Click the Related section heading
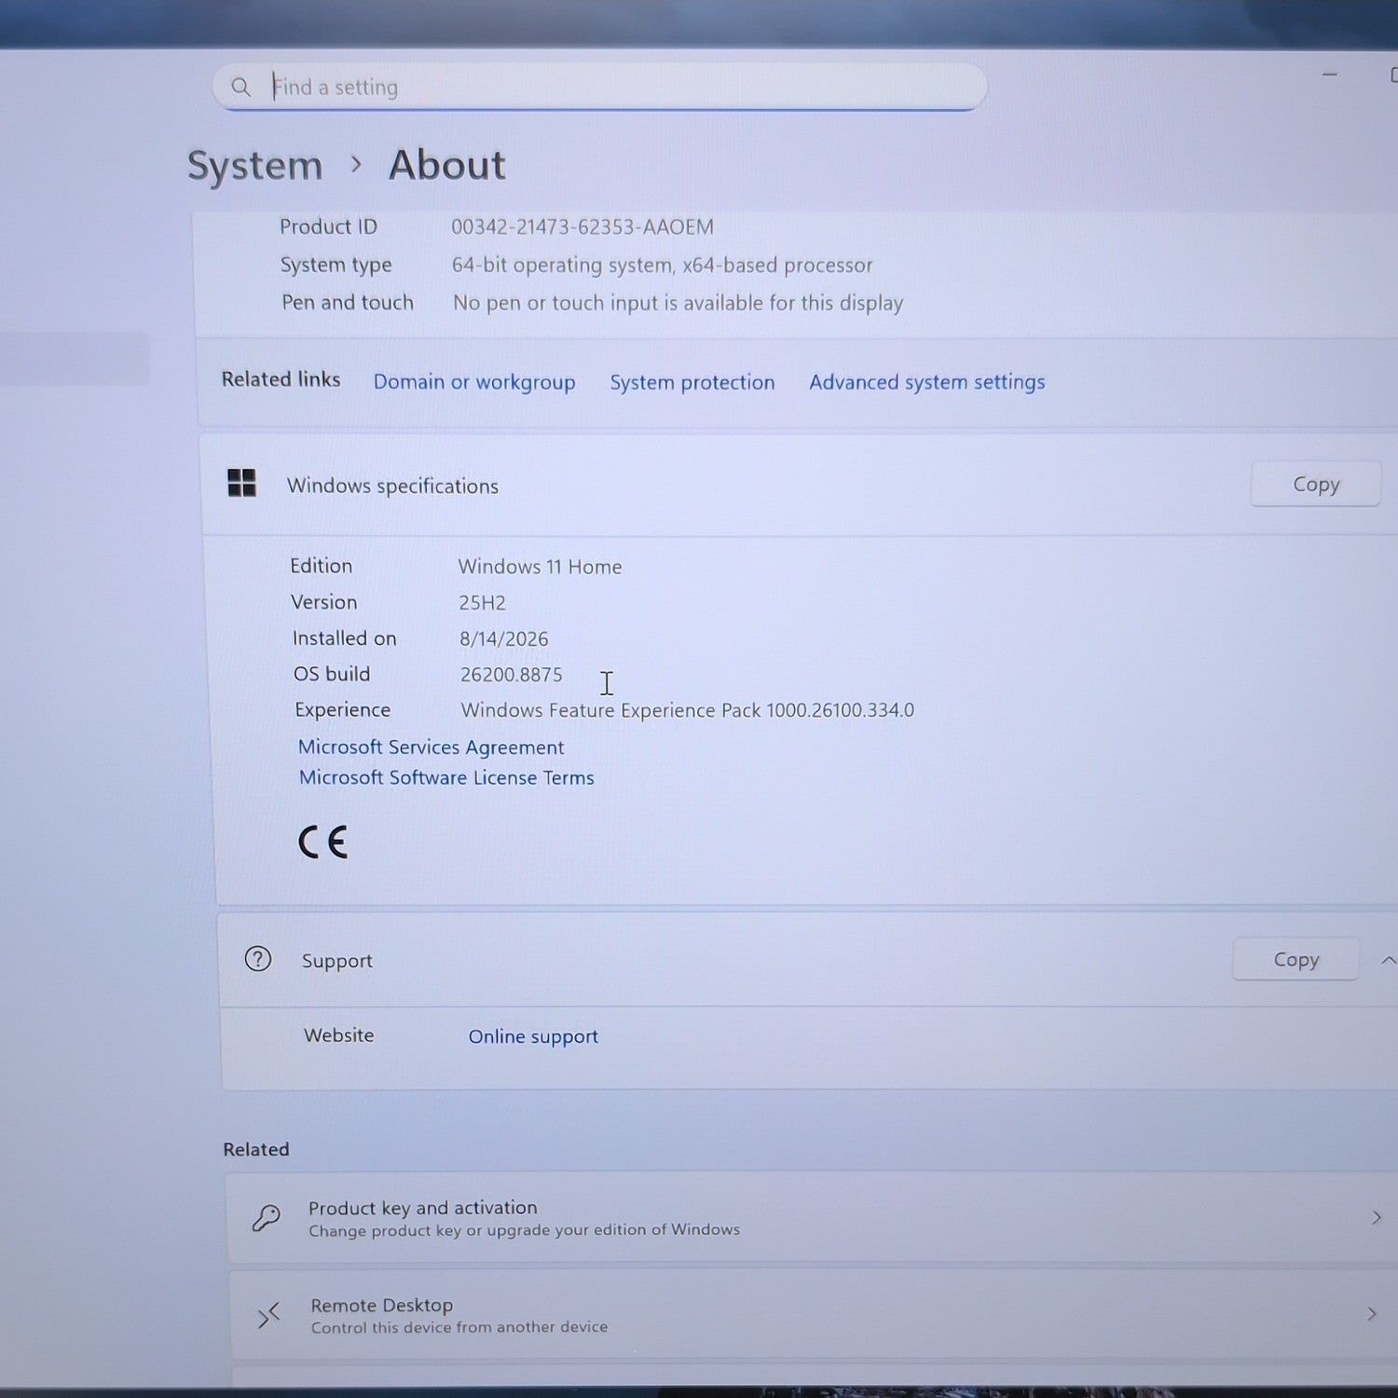Viewport: 1398px width, 1398px height. pyautogui.click(x=256, y=1149)
